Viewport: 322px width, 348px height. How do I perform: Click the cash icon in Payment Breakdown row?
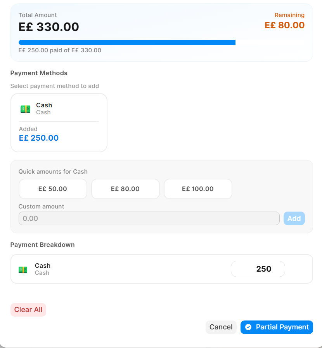[23, 269]
